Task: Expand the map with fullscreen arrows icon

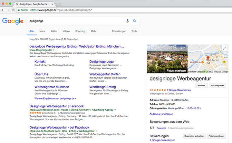Action: pyautogui.click(x=225, y=48)
